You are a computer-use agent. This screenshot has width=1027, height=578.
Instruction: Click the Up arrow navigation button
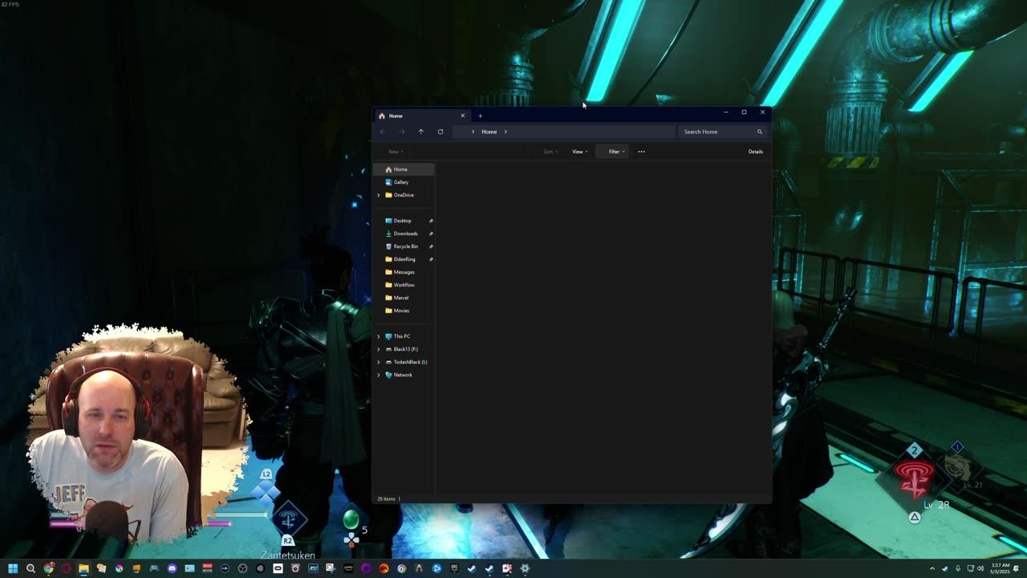420,132
